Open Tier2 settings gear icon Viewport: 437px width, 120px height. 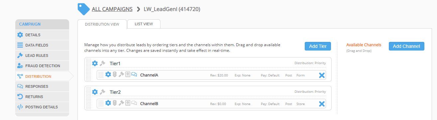coord(95,92)
